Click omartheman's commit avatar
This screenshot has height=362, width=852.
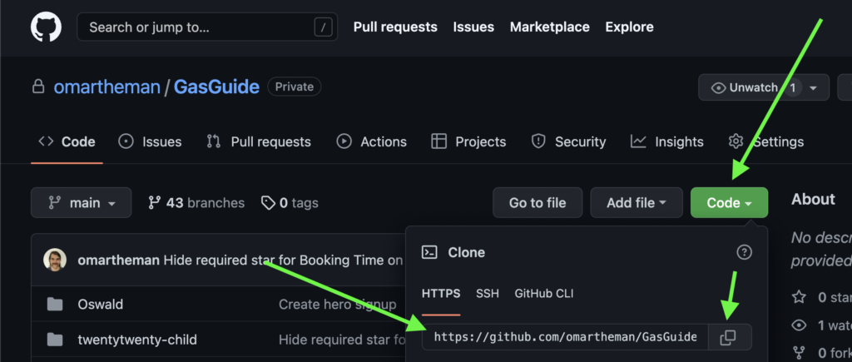point(57,260)
